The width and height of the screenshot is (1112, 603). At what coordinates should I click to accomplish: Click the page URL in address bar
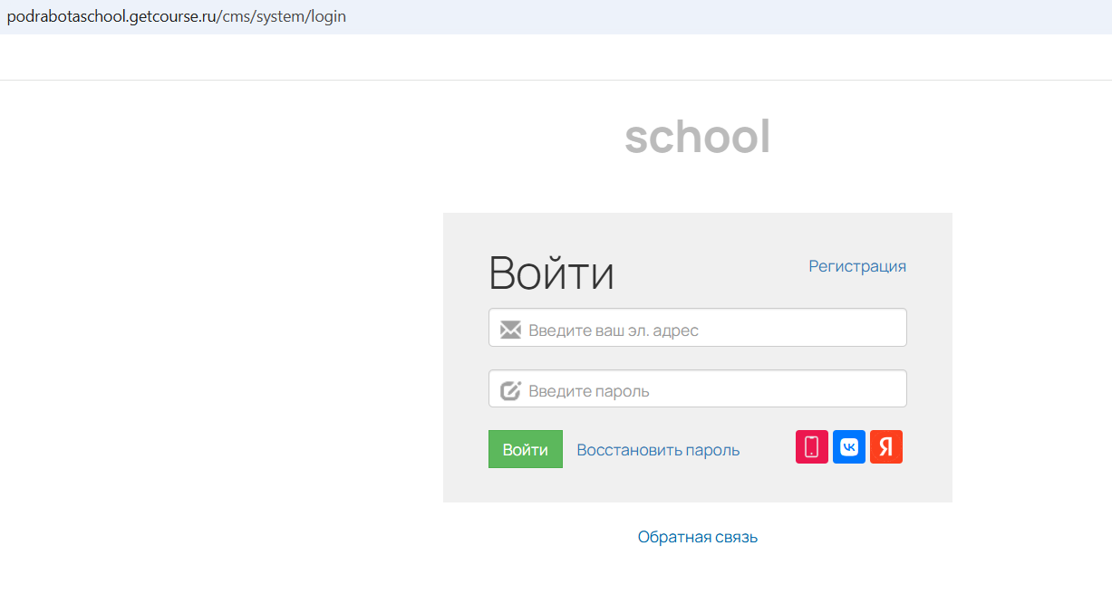177,16
